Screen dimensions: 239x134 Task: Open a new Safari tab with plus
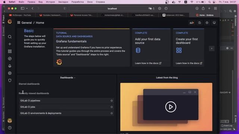pyautogui.click(x=209, y=9)
